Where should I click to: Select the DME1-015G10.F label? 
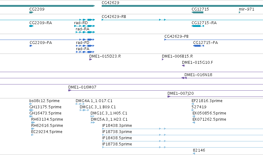[x=197, y=62]
